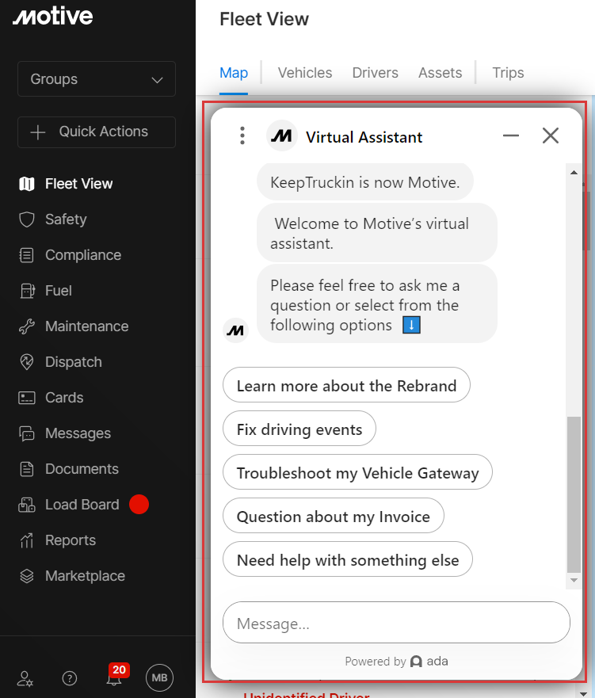This screenshot has width=595, height=698.
Task: Select Question about my Invoice
Action: [333, 517]
